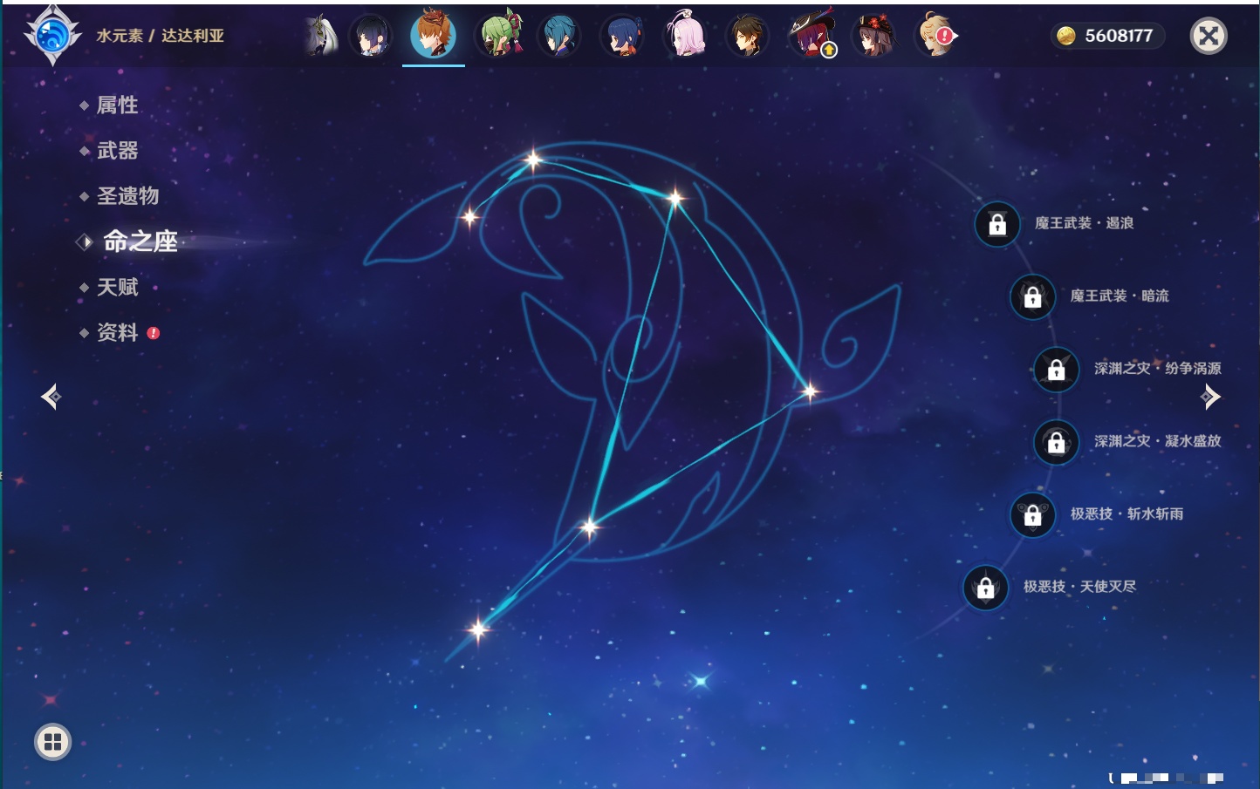Click the lock icon for 魔王武装·遏浪
Screen dimensions: 1260x789
[x=997, y=224]
